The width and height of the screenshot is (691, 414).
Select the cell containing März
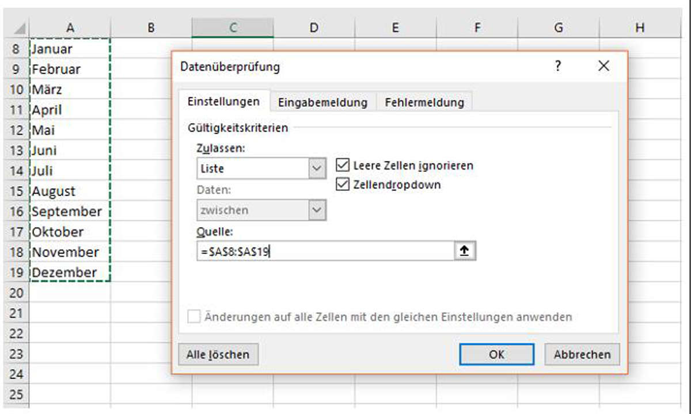coord(70,90)
